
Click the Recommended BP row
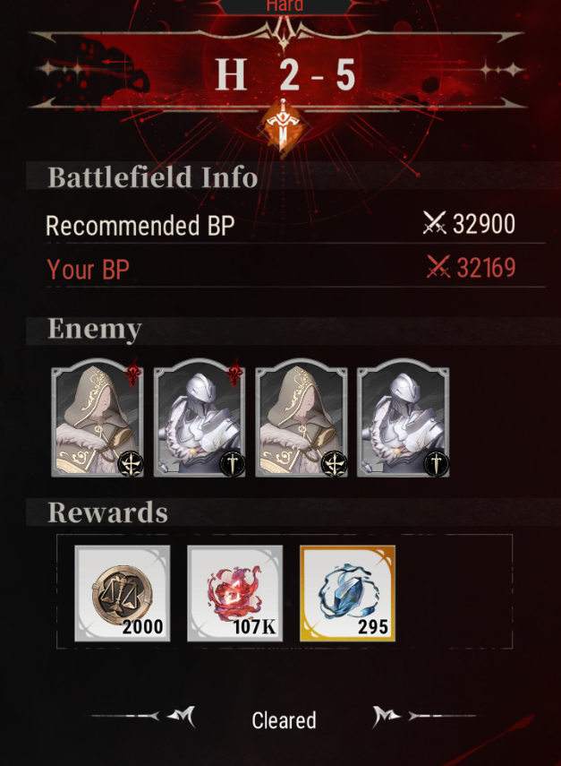295,225
